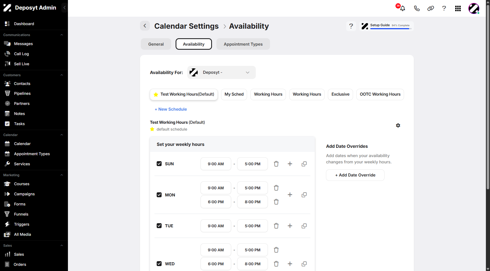Click the + New Schedule link
The height and width of the screenshot is (271, 490).
(x=171, y=109)
